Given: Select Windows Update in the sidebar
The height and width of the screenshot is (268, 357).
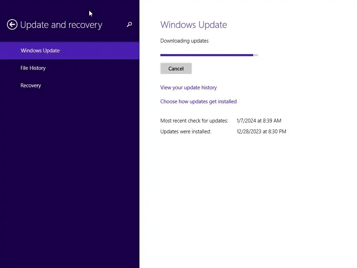Looking at the screenshot, I should 69,51.
